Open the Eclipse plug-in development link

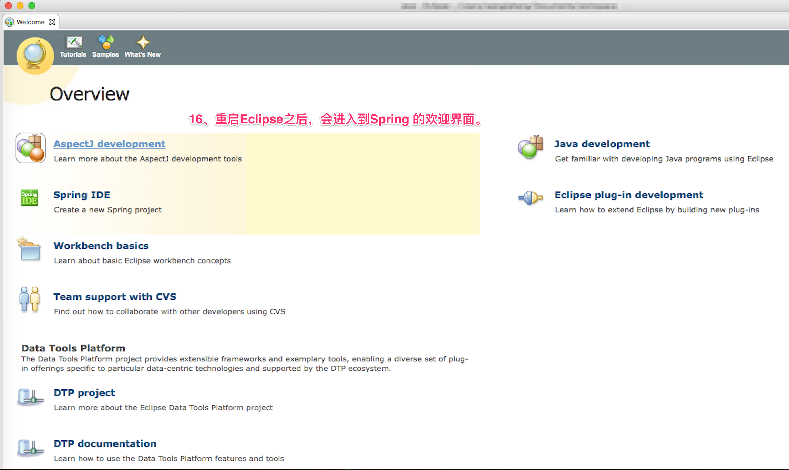[x=629, y=195]
